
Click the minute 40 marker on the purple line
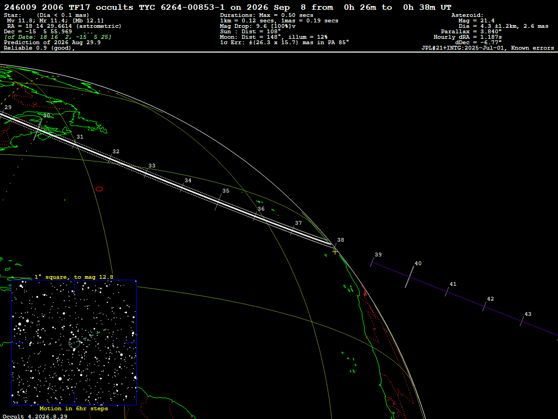pyautogui.click(x=410, y=277)
